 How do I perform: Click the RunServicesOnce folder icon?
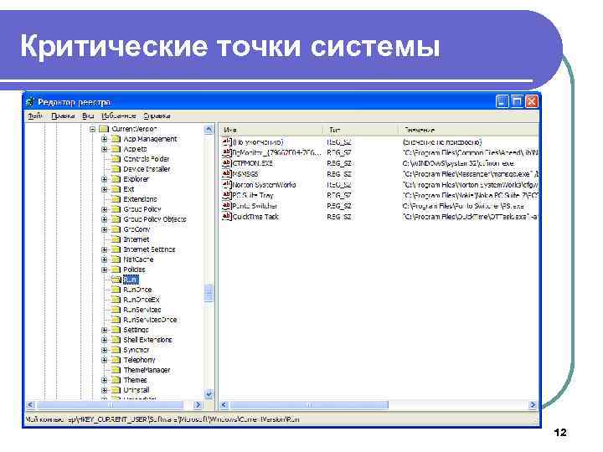[116, 320]
